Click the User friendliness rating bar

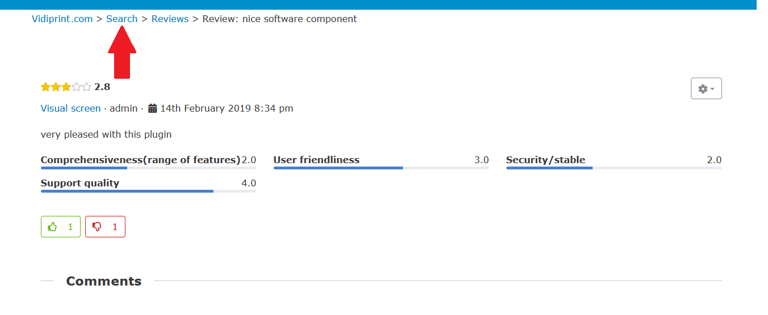pyautogui.click(x=381, y=168)
